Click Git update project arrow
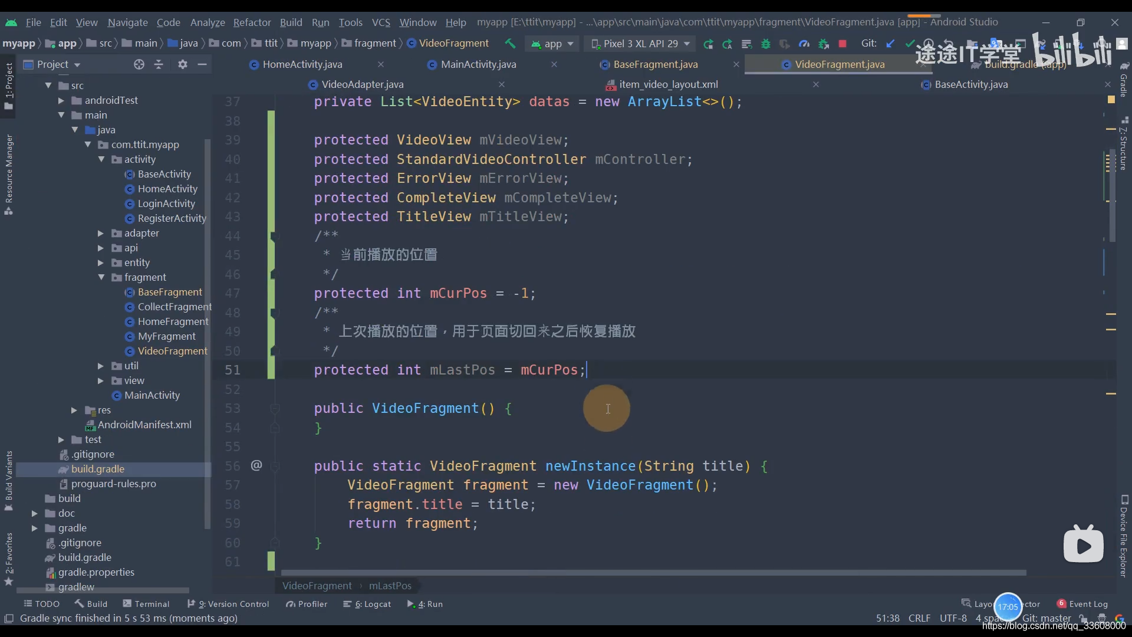Image resolution: width=1132 pixels, height=637 pixels. pos(891,44)
